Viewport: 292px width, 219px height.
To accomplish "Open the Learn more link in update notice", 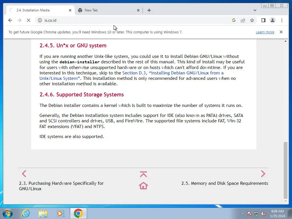I will (x=265, y=32).
